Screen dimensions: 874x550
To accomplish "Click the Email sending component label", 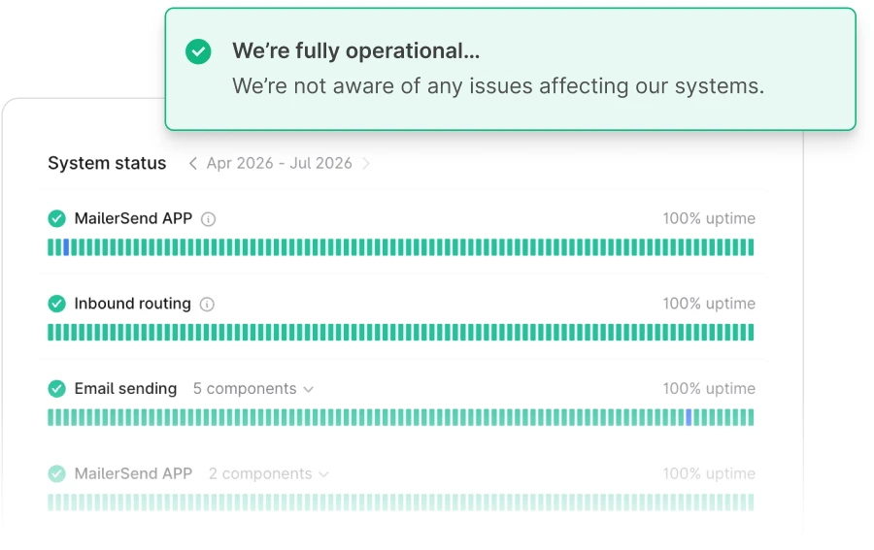I will 125,389.
